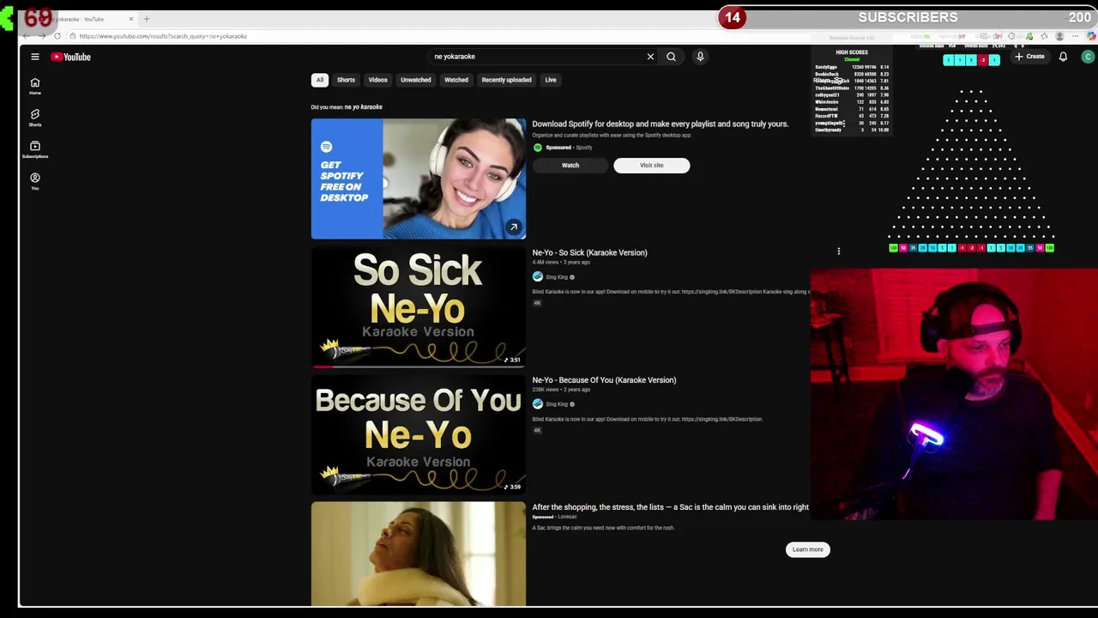Viewport: 1098px width, 618px height.
Task: Go back in the browser
Action: click(x=26, y=36)
